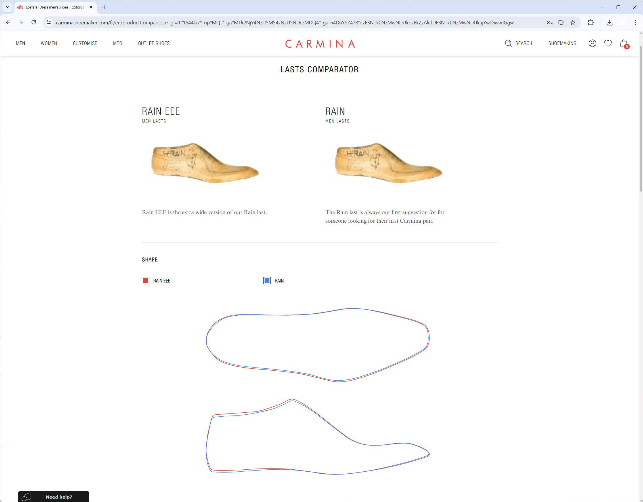The width and height of the screenshot is (643, 502).
Task: Expand the Need help? chat widget
Action: pyautogui.click(x=54, y=497)
